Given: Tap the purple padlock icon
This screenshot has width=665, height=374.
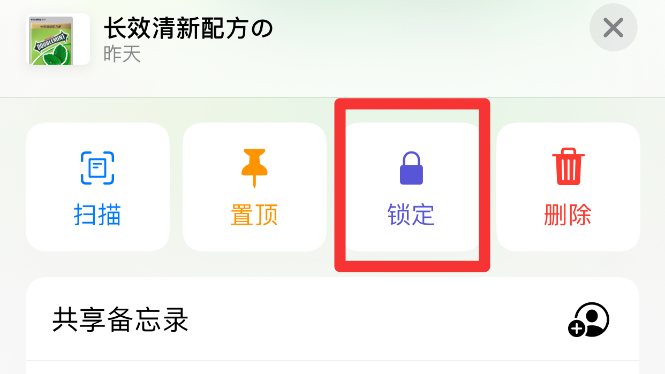Looking at the screenshot, I should 411,168.
